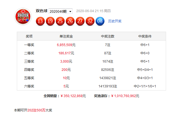Click the prize amount 6,855,509元
This screenshot has width=176, height=115.
pyautogui.click(x=66, y=45)
